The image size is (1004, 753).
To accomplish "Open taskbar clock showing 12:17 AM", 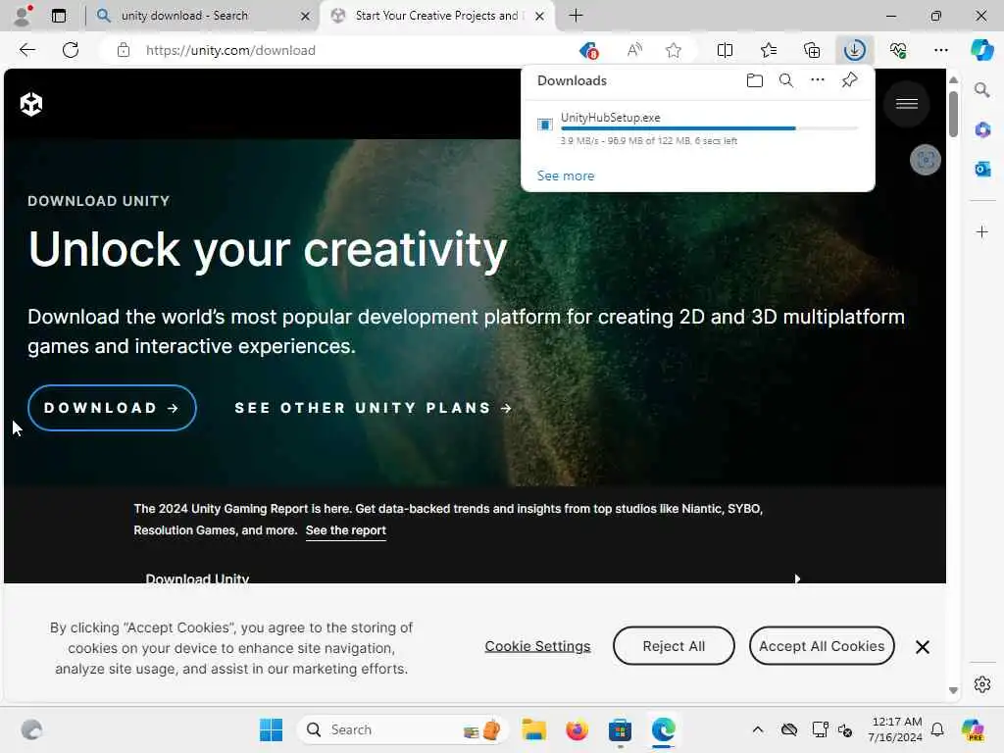I will click(x=895, y=729).
